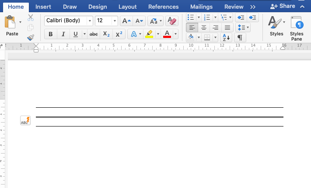This screenshot has width=311, height=188.
Task: Open the Mailings tab
Action: [201, 7]
